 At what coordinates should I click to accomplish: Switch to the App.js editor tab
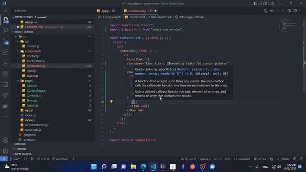click(106, 11)
